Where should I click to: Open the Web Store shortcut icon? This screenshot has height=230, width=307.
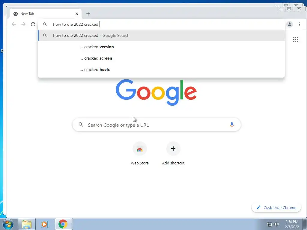tap(140, 149)
